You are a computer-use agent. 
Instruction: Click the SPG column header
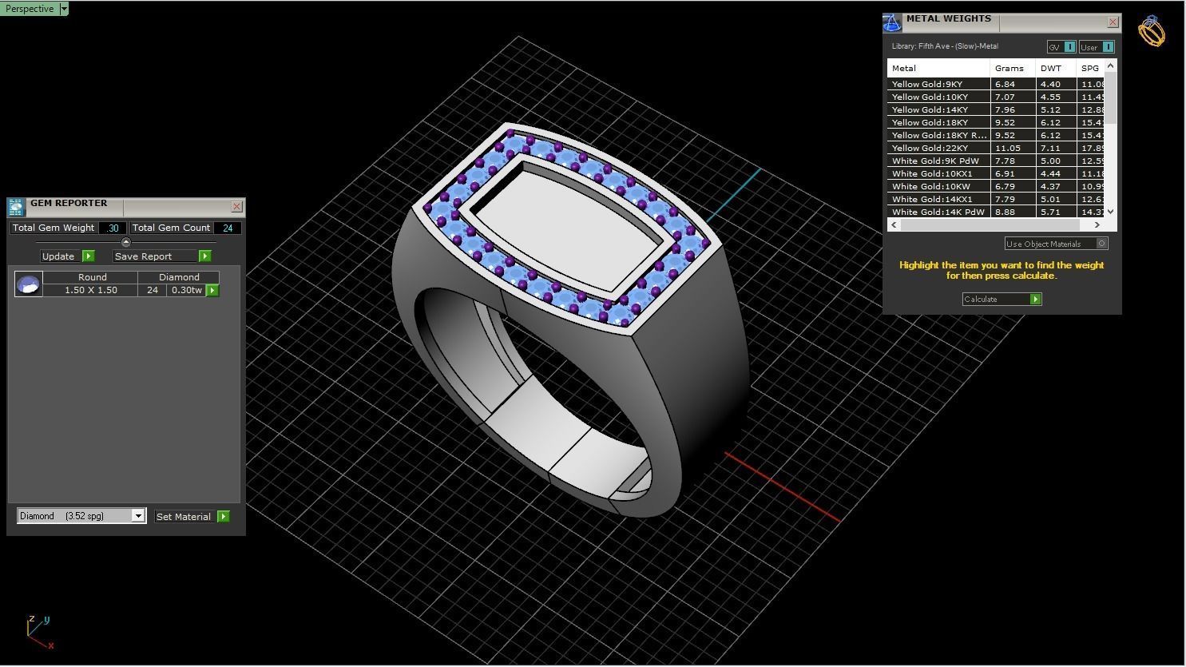[1090, 68]
